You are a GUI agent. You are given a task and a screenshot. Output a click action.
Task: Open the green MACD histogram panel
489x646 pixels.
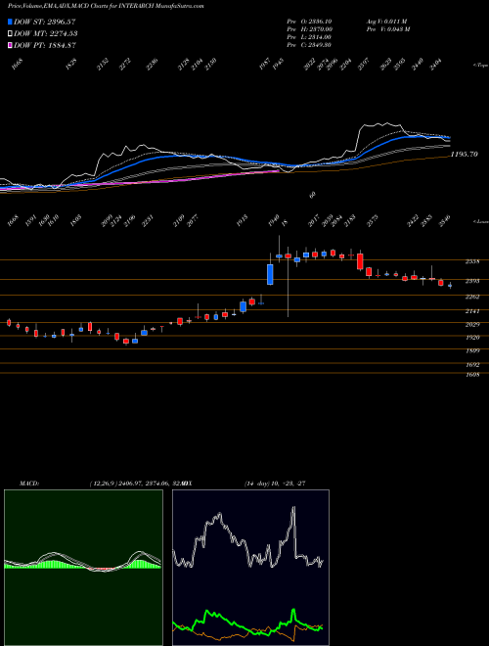83,568
